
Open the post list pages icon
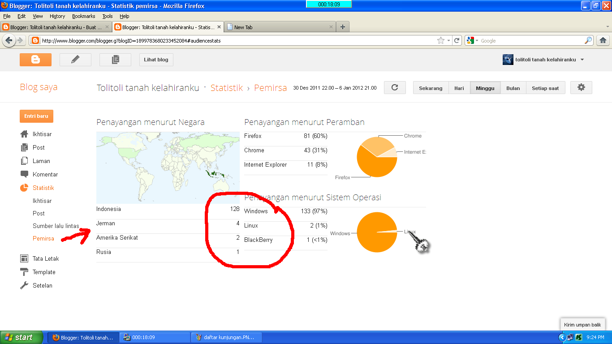tap(115, 60)
